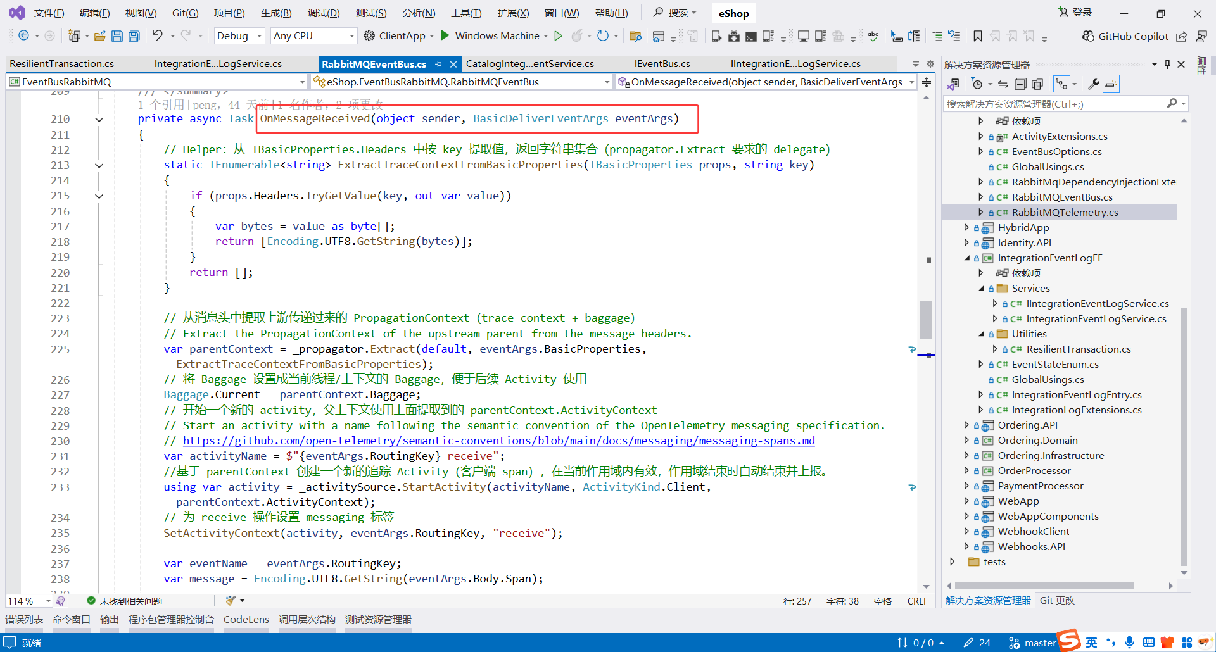Open the master branch status bar item
This screenshot has height=652, width=1216.
pyautogui.click(x=1032, y=643)
